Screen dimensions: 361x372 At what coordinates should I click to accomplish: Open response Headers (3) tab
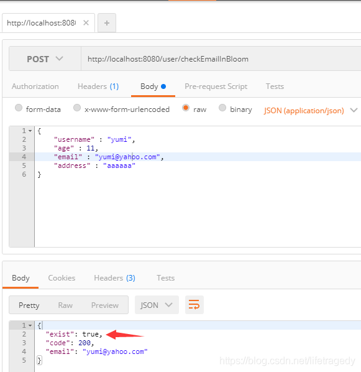114,278
